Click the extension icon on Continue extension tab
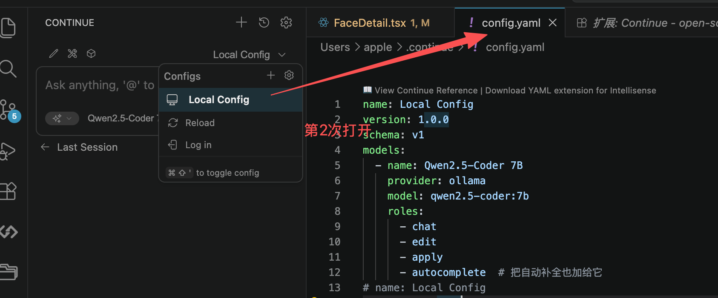Screen dimensions: 718x298 click(582, 22)
